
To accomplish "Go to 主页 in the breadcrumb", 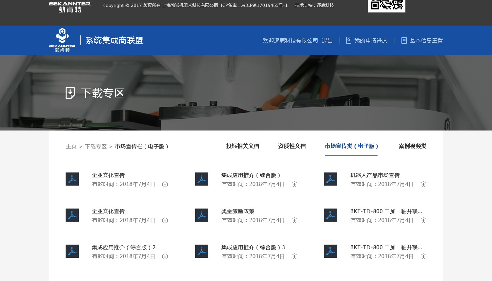I will coord(71,147).
